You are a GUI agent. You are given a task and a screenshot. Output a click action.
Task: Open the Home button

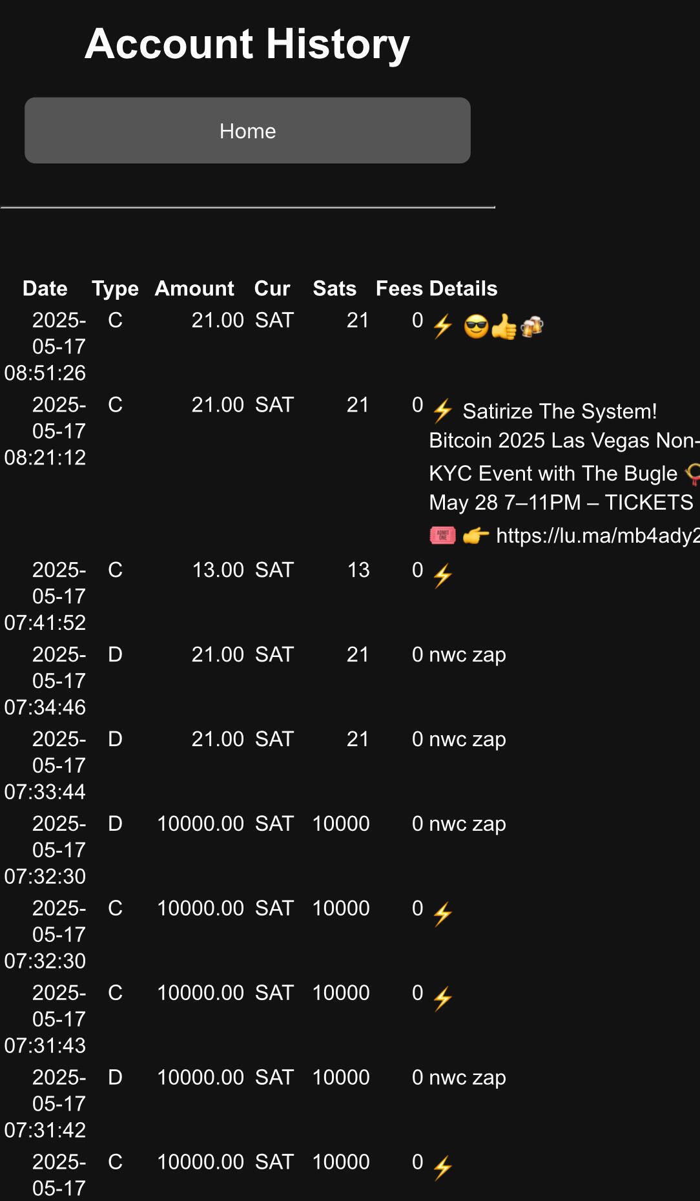247,131
